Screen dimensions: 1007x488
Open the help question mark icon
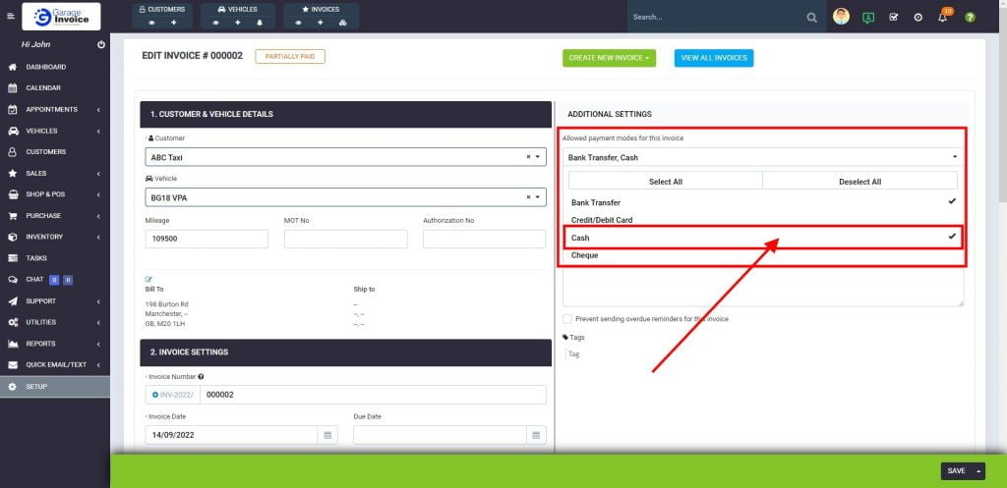tap(970, 18)
